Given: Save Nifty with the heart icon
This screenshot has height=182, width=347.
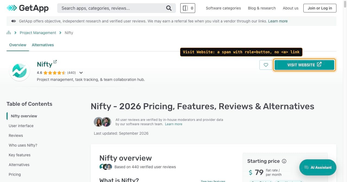Looking at the screenshot, I should pos(266,65).
